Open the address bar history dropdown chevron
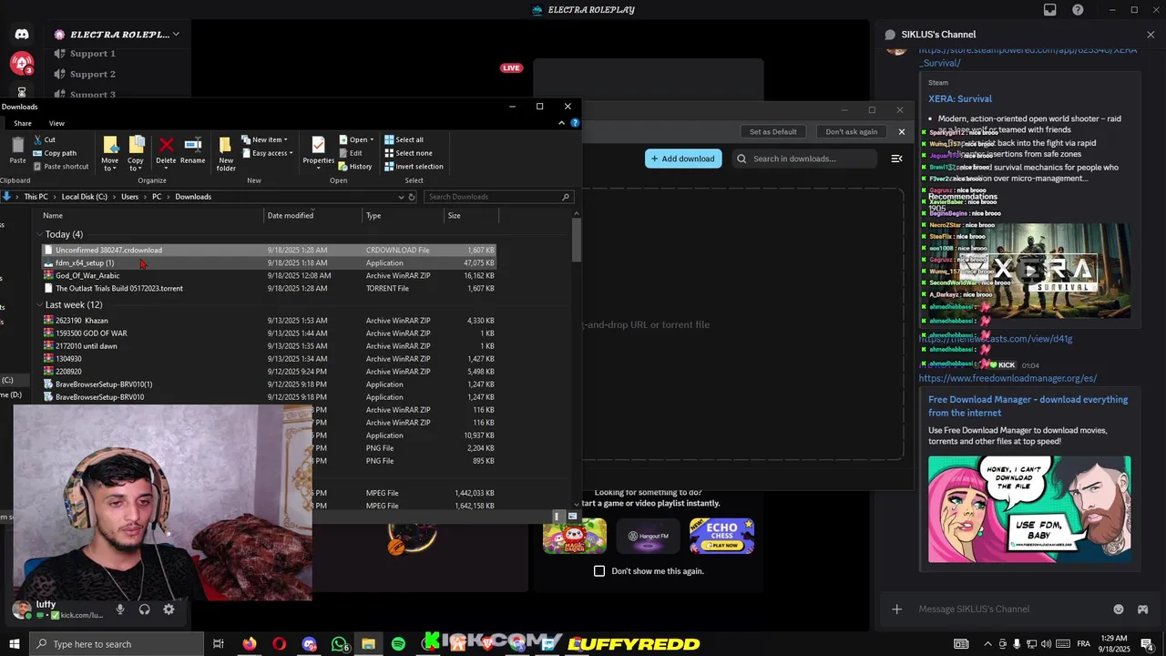The width and height of the screenshot is (1166, 656). coord(401,197)
